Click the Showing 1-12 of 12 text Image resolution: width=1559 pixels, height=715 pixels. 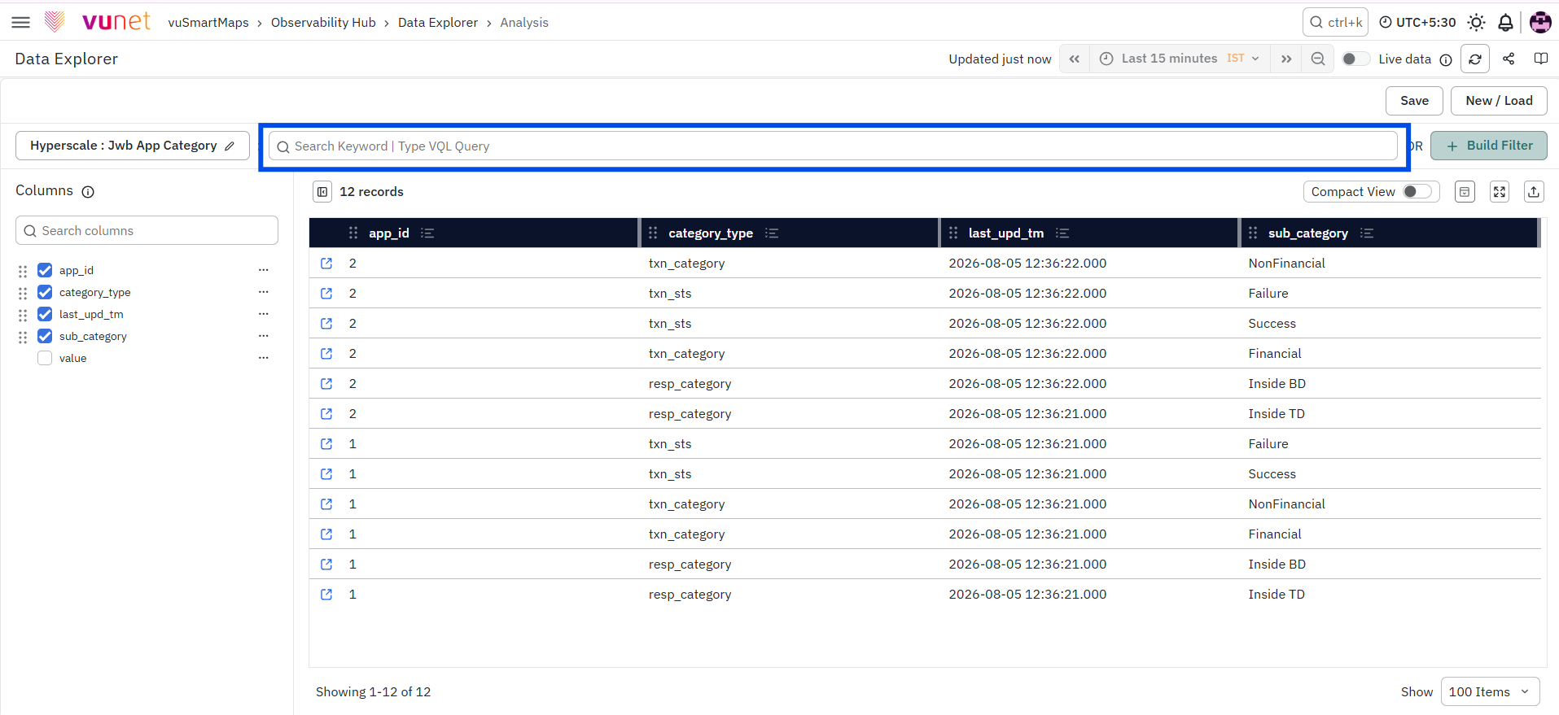(374, 692)
